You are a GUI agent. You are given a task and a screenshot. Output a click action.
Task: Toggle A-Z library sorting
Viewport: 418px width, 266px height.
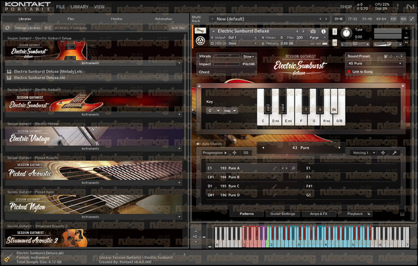pyautogui.click(x=48, y=27)
